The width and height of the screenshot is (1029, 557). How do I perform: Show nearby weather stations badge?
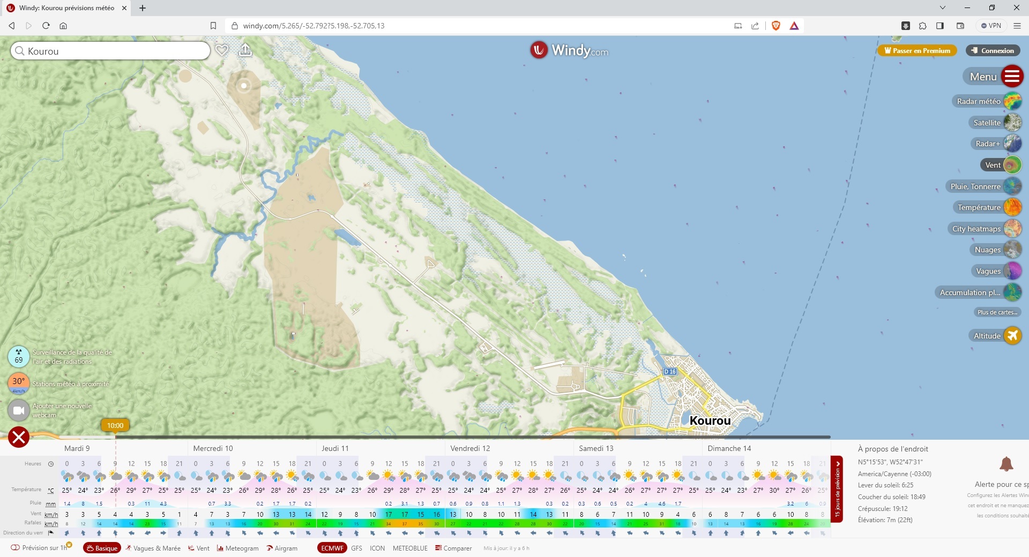click(x=19, y=383)
